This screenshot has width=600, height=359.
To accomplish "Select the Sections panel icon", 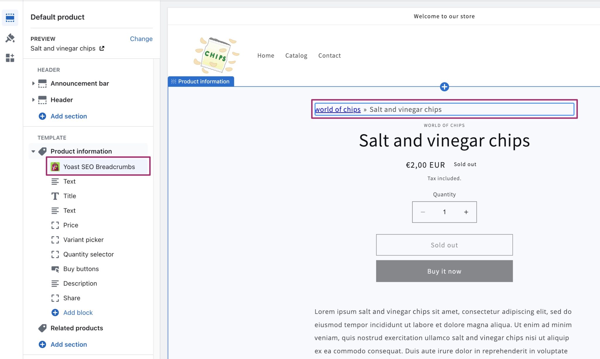I will pos(10,18).
